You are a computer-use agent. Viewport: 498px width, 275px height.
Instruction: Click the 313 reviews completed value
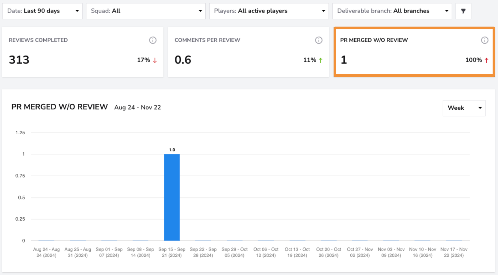(x=19, y=60)
